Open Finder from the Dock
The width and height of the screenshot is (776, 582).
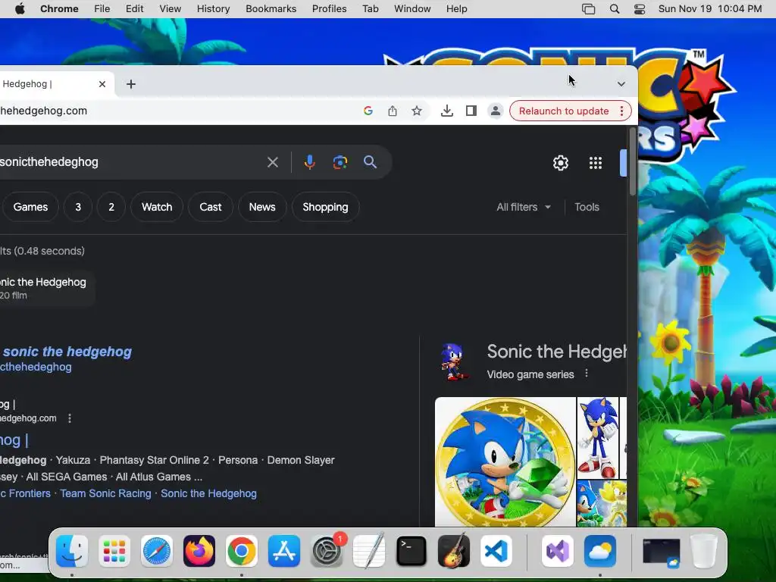pos(72,551)
